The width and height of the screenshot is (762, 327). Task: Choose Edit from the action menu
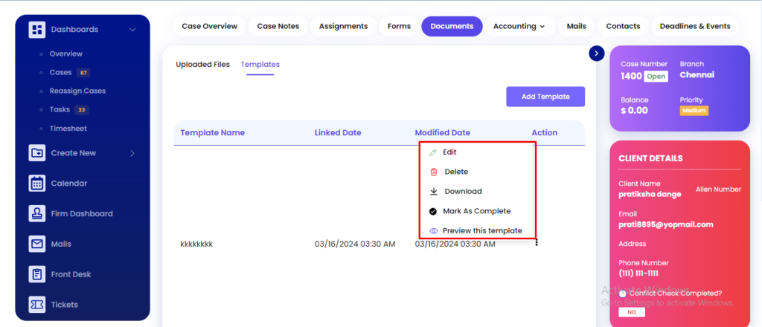pyautogui.click(x=449, y=152)
